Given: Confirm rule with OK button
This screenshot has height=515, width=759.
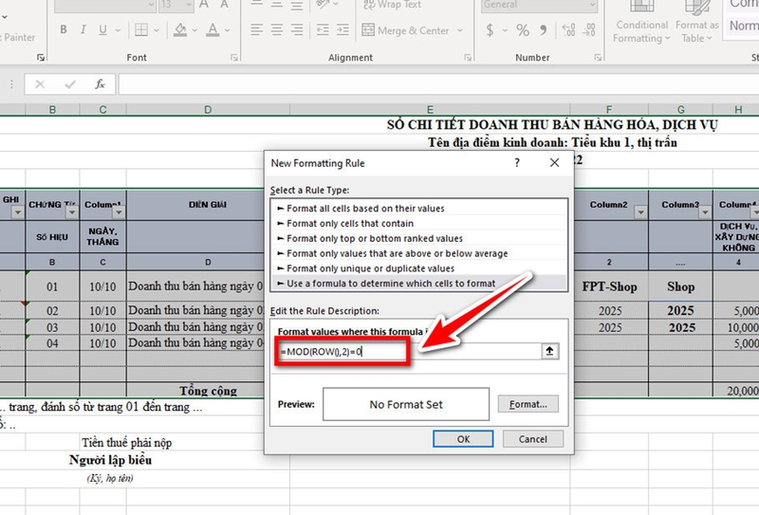Looking at the screenshot, I should point(463,439).
